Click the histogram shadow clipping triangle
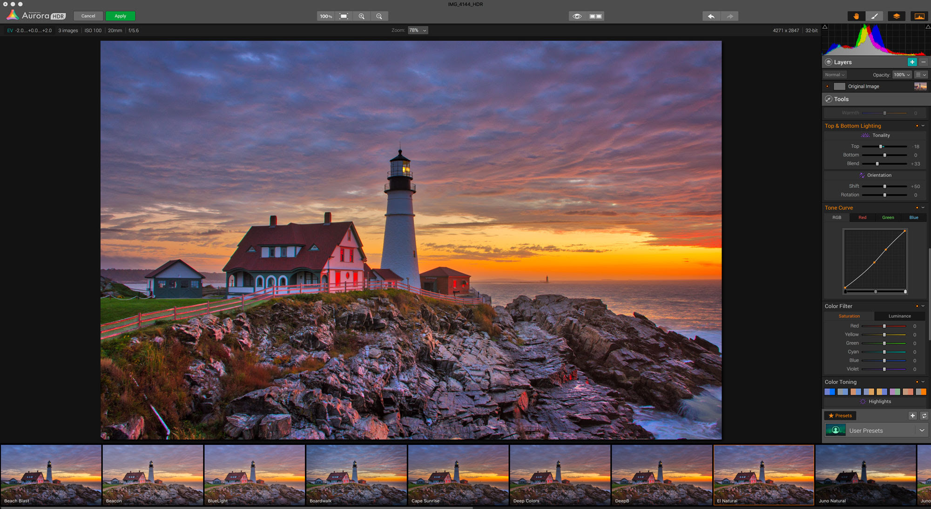 pos(825,27)
